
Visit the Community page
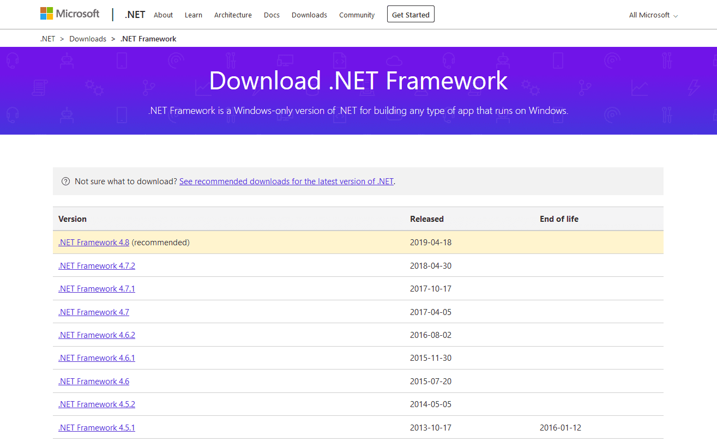tap(357, 15)
